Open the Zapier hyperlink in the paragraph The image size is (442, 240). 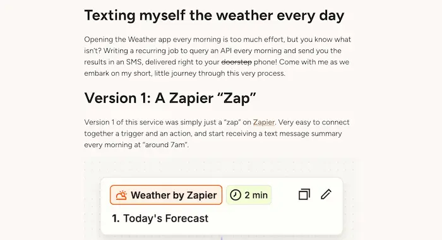263,123
